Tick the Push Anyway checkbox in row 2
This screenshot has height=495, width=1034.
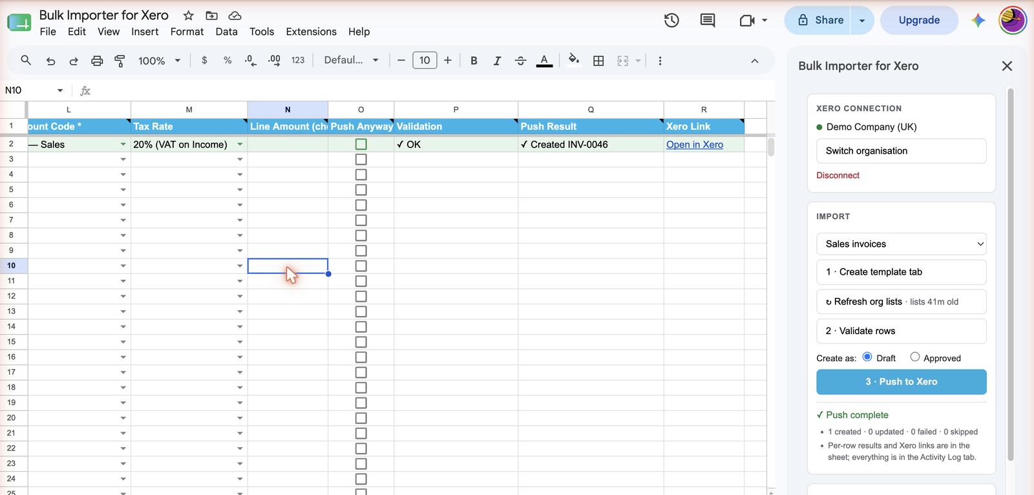coord(361,144)
